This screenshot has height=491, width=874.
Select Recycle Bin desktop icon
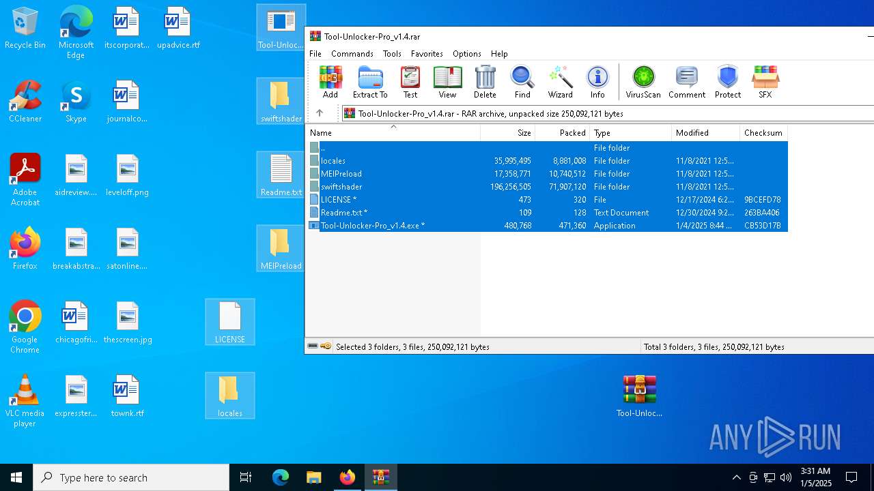coord(25,29)
